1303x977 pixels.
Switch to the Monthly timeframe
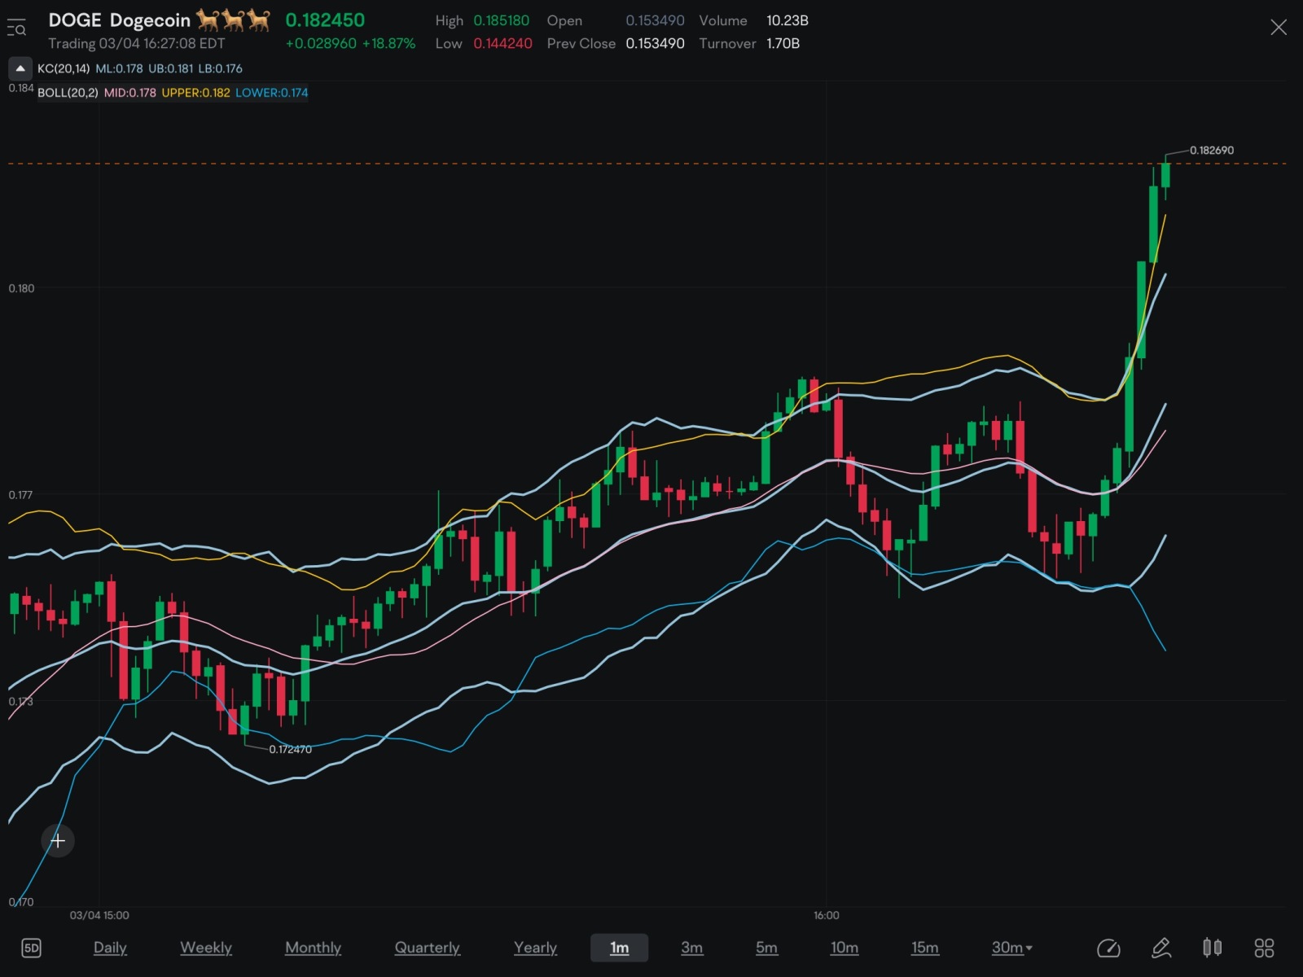[314, 948]
